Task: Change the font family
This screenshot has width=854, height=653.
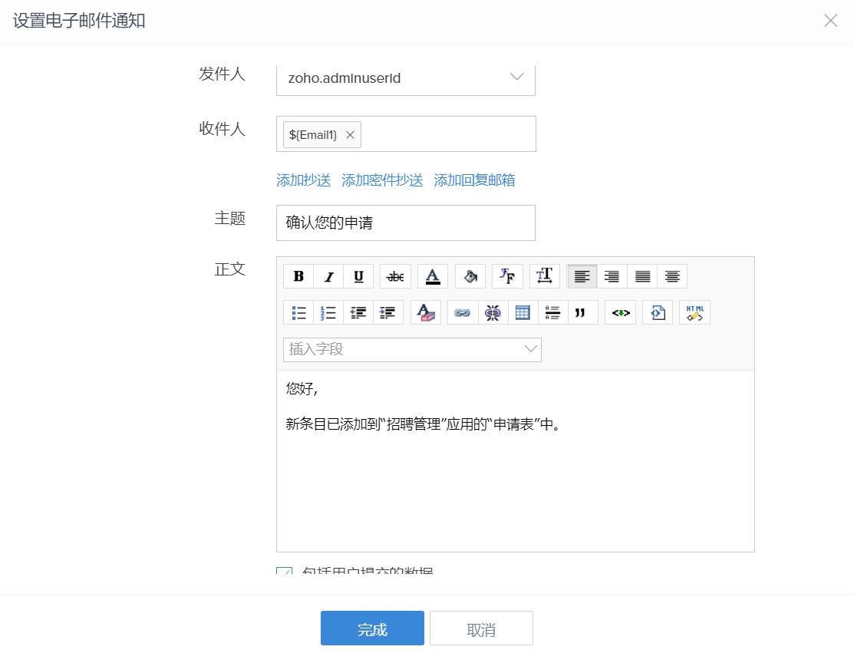Action: coord(507,276)
